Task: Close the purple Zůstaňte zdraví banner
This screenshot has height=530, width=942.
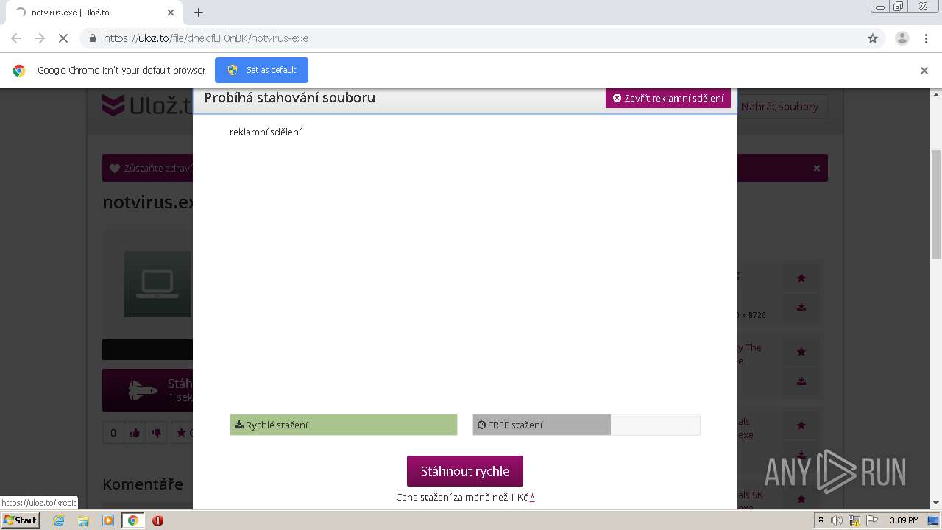Action: (817, 168)
